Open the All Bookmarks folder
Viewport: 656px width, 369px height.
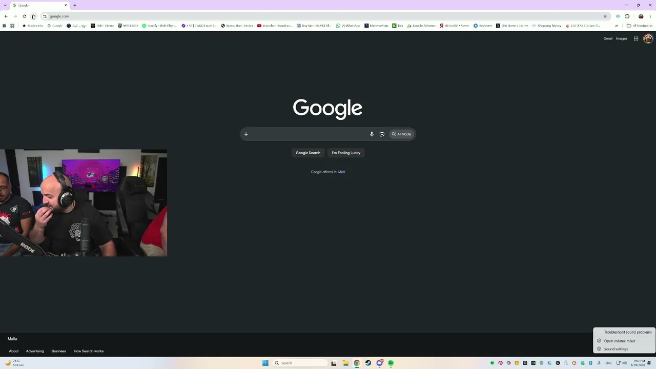click(640, 26)
